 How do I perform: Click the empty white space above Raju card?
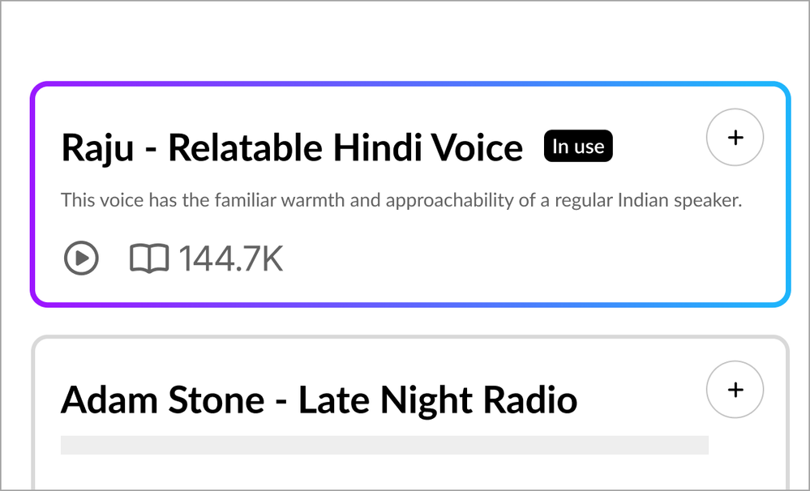pyautogui.click(x=405, y=41)
